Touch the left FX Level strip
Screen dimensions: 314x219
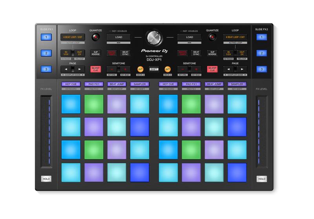46,132
